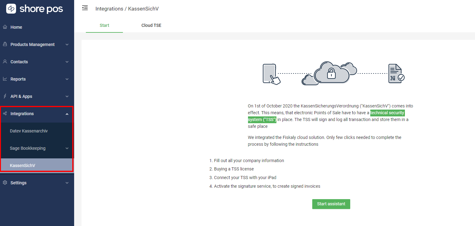This screenshot has width=475, height=226.
Task: Expand Settings chevron
Action: point(67,183)
